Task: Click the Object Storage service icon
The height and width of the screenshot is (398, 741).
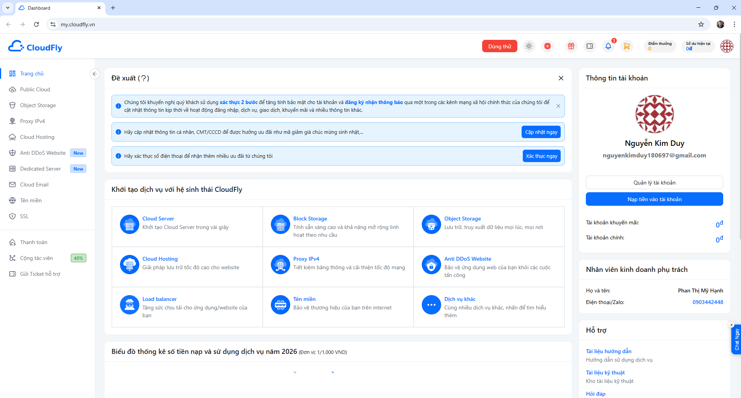Action: (431, 224)
